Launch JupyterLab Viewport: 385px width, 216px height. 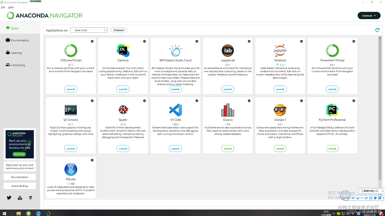228,89
